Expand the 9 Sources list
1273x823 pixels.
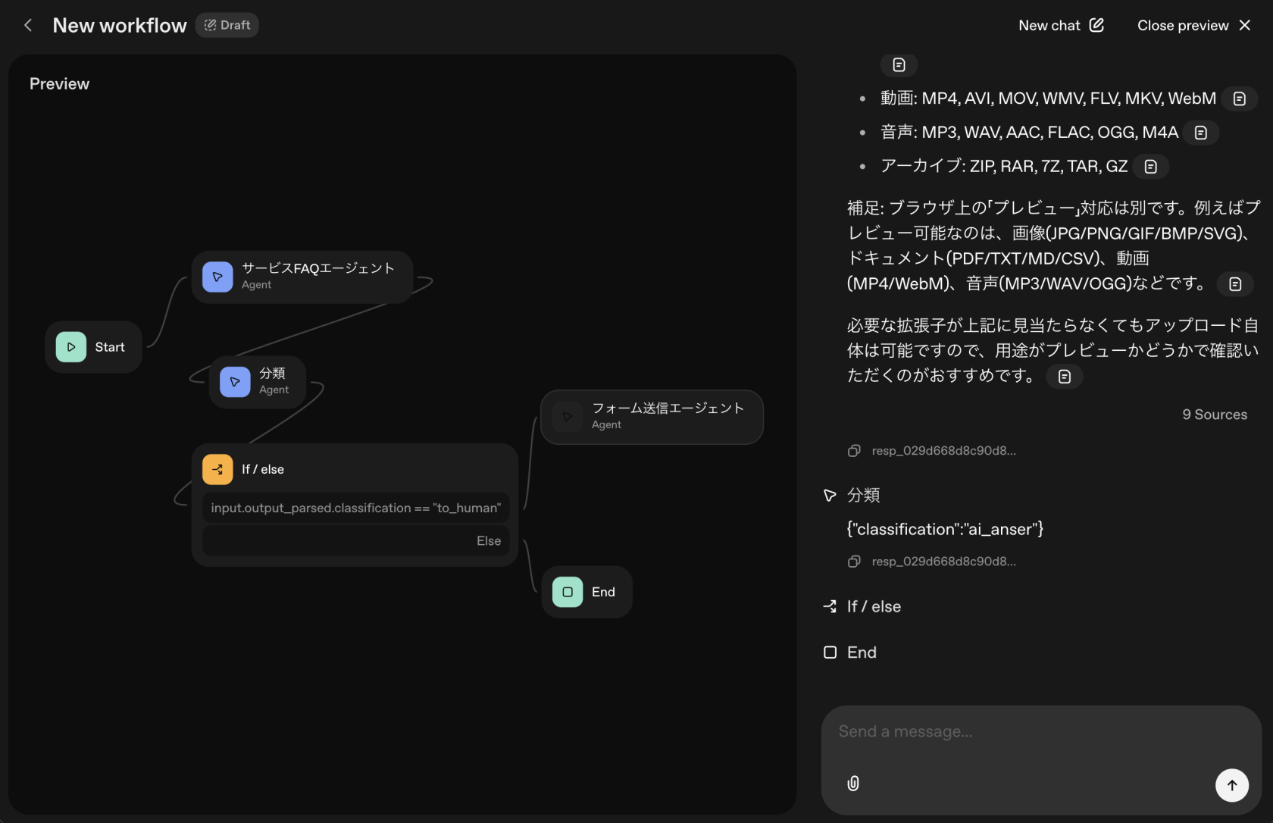(x=1215, y=415)
